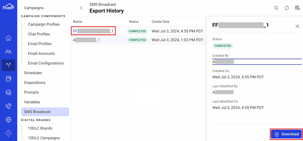Screen dimensions: 303x141
Task: Open the contacts notebook icon
Action: [x=9, y=79]
